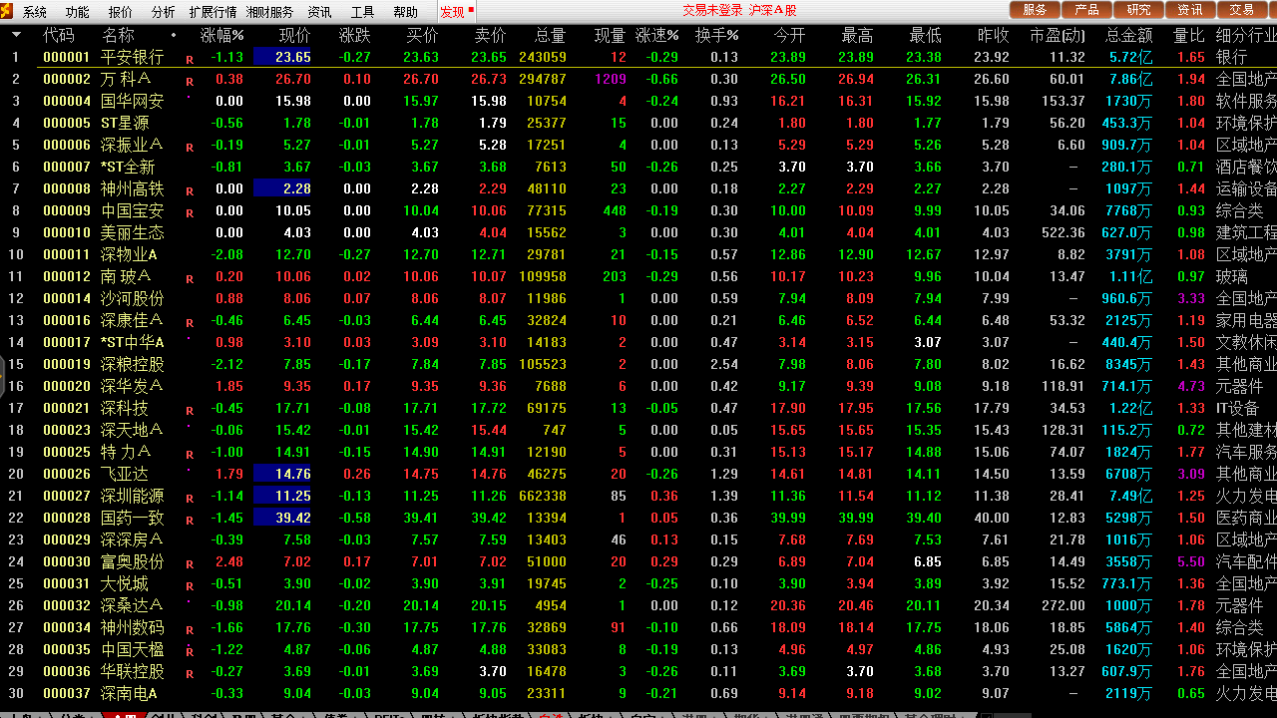Click the 交易 button
This screenshot has width=1277, height=718.
[x=1241, y=10]
